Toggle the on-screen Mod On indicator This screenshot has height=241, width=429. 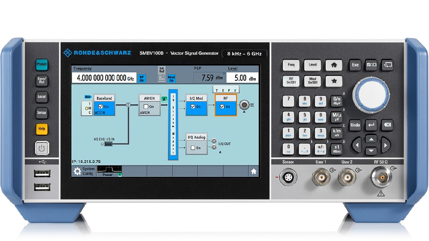[172, 79]
